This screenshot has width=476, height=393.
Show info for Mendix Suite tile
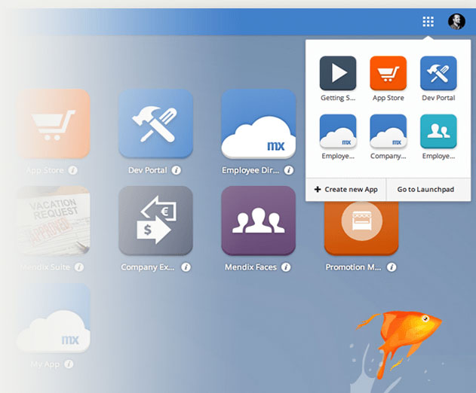point(79,267)
